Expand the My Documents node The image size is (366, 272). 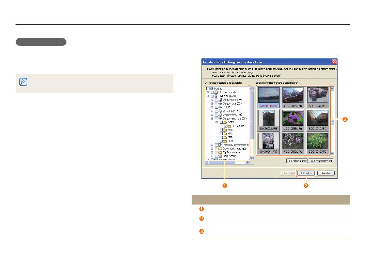(212, 152)
